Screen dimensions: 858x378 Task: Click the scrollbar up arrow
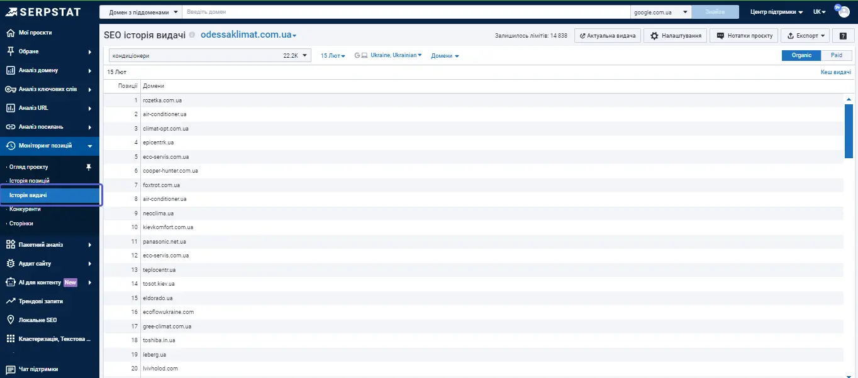[849, 99]
